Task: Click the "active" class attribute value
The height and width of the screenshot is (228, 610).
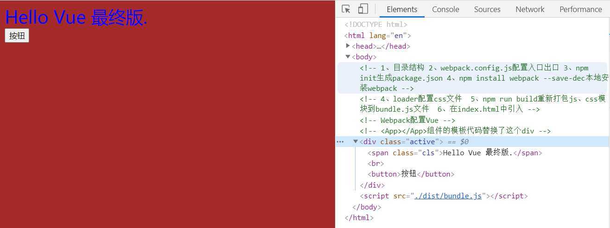Action: (422, 142)
